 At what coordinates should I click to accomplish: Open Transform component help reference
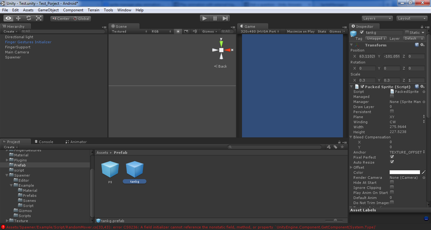pyautogui.click(x=417, y=45)
